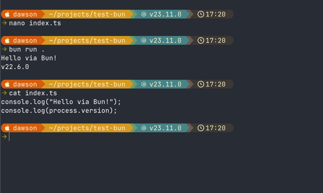Click the Node.js icon in the first prompt
This screenshot has height=193, width=323.
click(144, 14)
